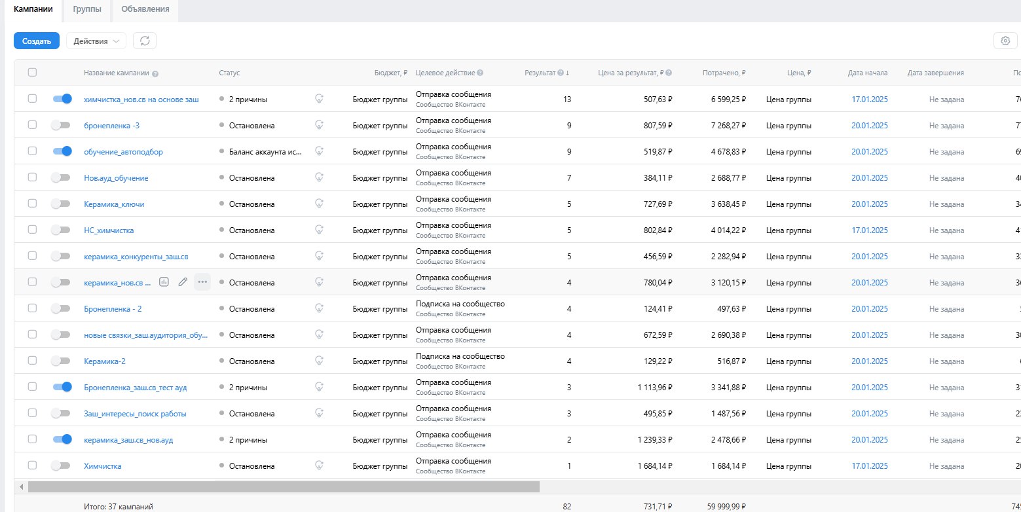Open the Объявления tab
This screenshot has height=512, width=1021.
point(145,9)
